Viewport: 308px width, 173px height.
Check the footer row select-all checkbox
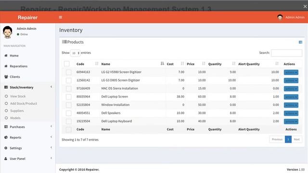point(68,129)
